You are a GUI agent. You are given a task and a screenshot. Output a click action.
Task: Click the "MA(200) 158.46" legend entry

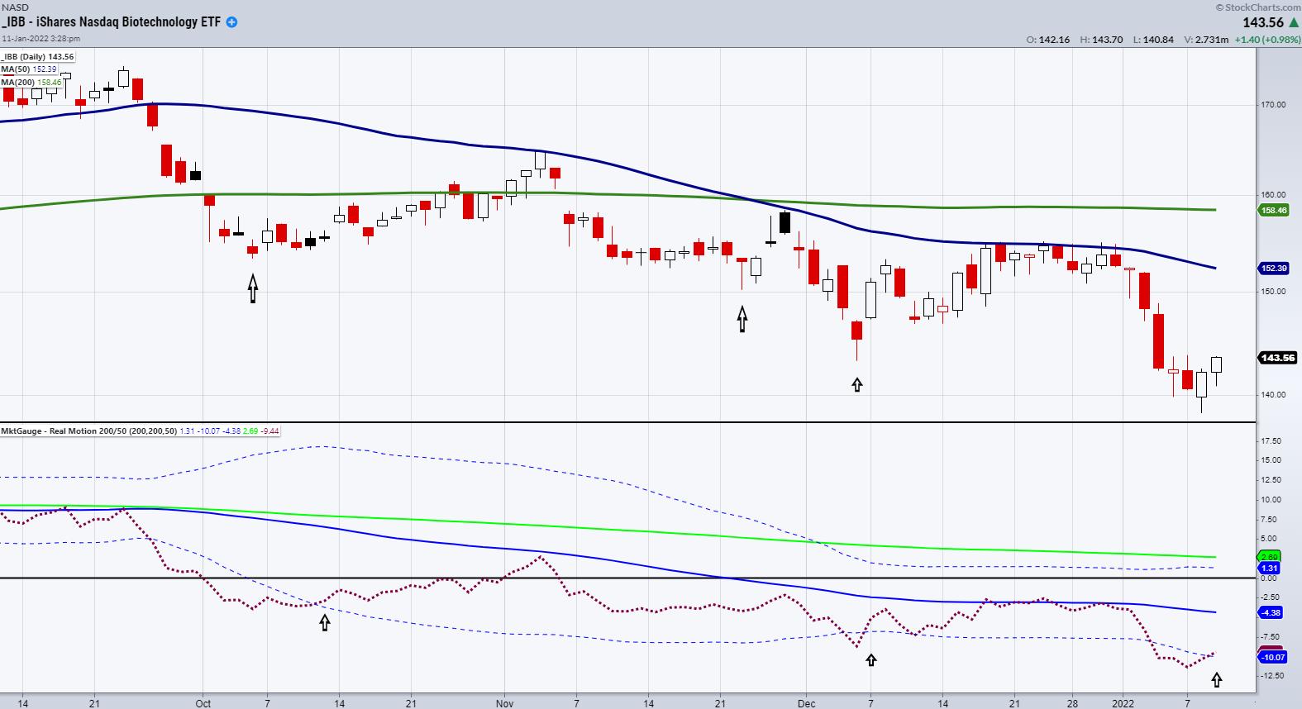[x=31, y=82]
